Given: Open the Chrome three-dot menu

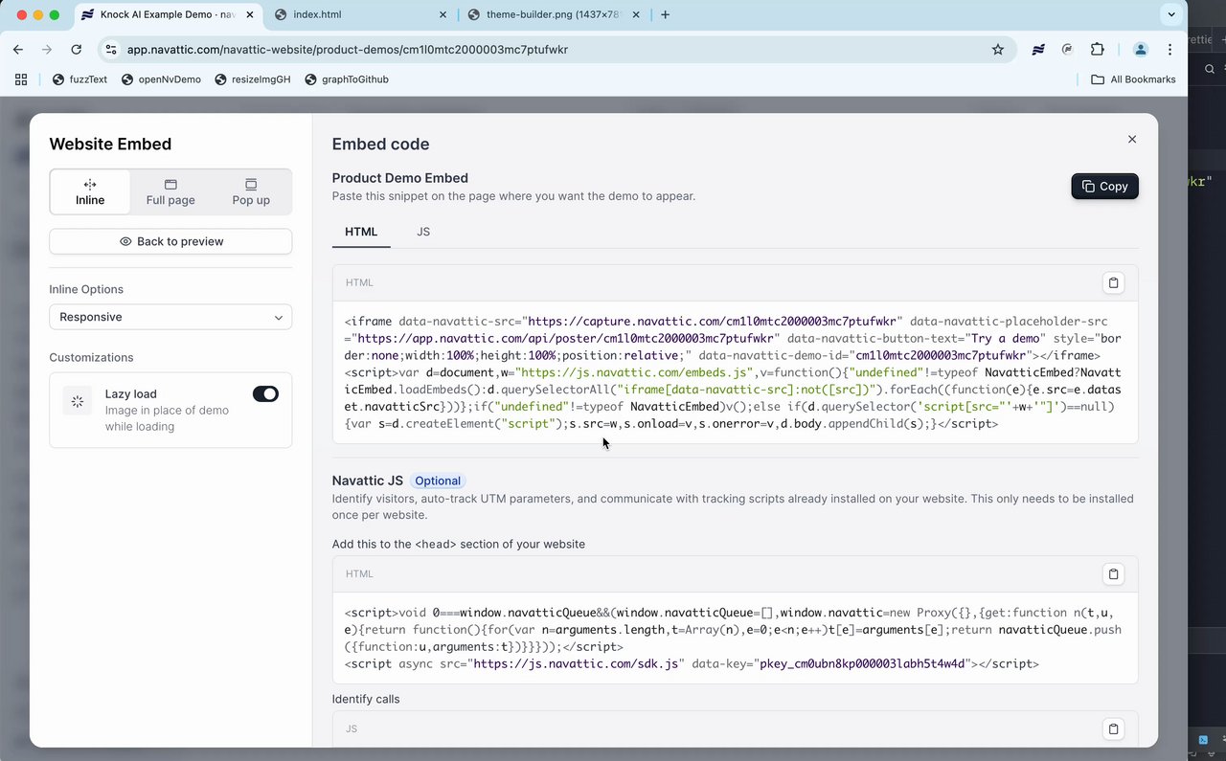Looking at the screenshot, I should pos(1170,49).
